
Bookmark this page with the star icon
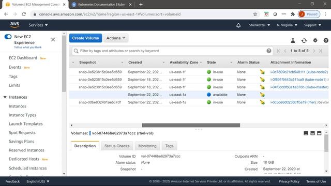(255, 14)
